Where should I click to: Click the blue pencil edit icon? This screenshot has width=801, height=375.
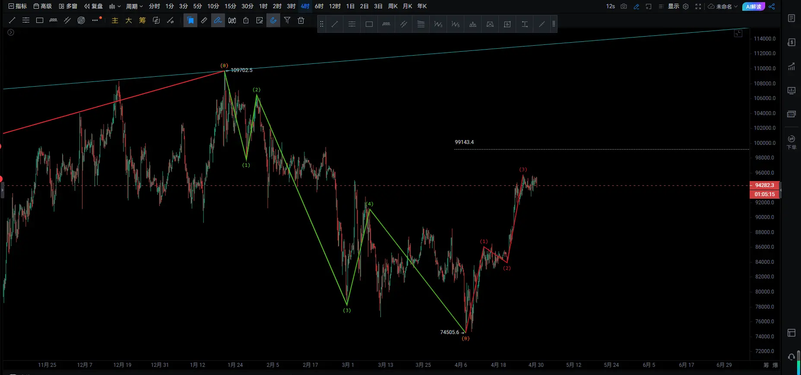click(x=636, y=6)
